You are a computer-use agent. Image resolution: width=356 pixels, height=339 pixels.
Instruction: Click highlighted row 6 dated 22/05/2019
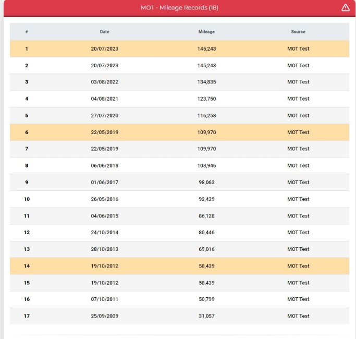point(179,132)
